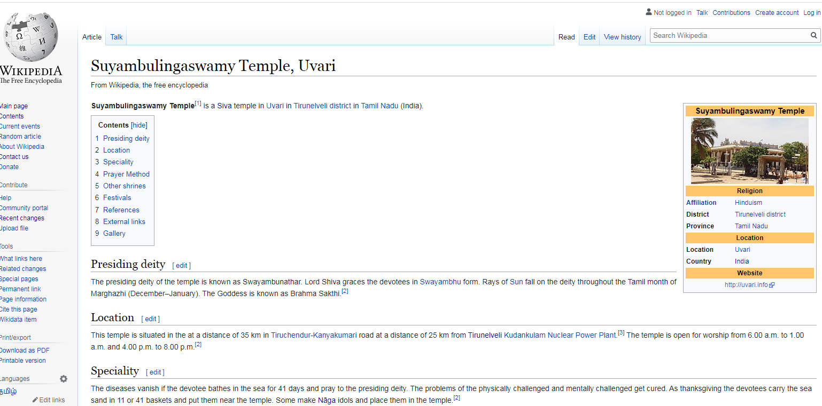This screenshot has width=822, height=406.
Task: Open Contact us in sidebar
Action: click(14, 157)
